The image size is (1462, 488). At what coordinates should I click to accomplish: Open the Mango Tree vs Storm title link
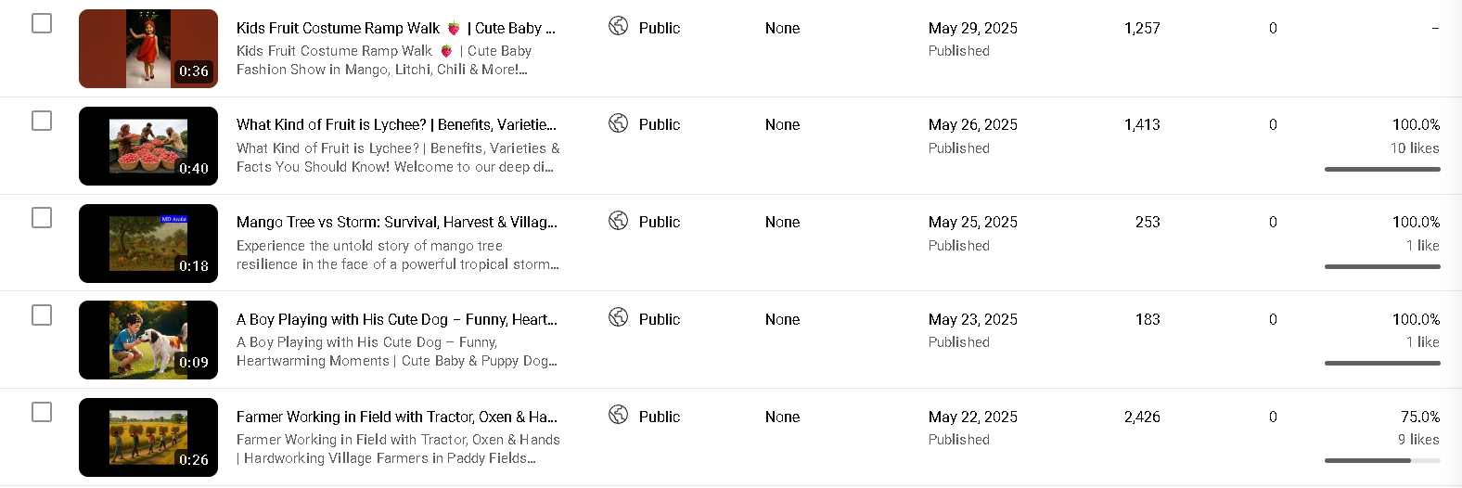pyautogui.click(x=396, y=222)
